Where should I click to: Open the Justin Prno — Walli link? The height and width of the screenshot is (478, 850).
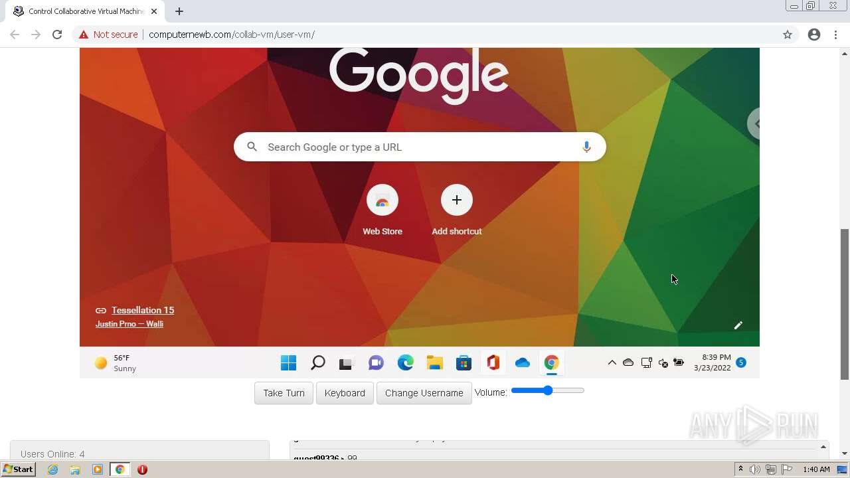click(x=129, y=324)
